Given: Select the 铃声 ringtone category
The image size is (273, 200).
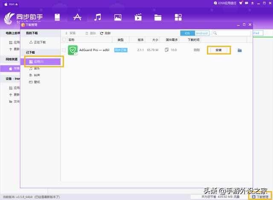Looking at the screenshot, I should pyautogui.click(x=35, y=75).
